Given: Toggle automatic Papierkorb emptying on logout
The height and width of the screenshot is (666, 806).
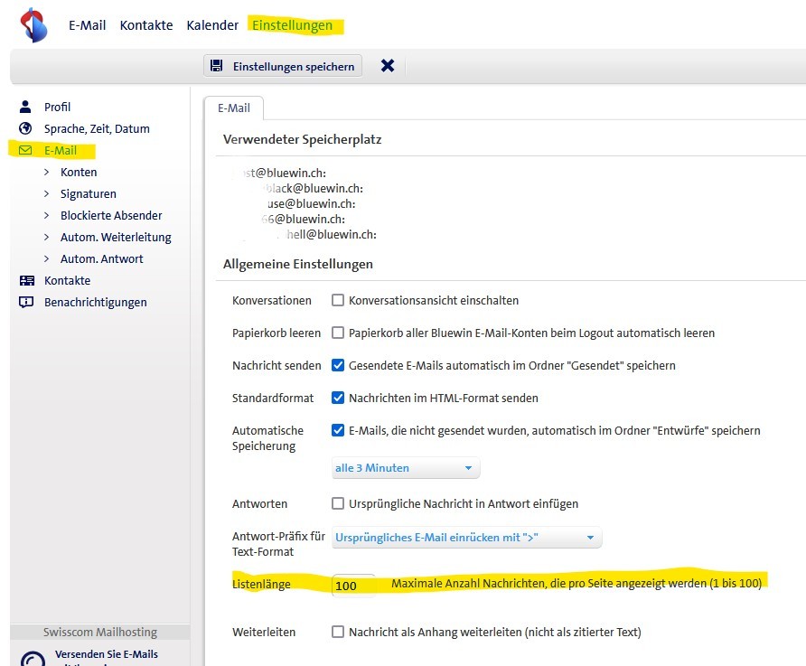Looking at the screenshot, I should [338, 333].
